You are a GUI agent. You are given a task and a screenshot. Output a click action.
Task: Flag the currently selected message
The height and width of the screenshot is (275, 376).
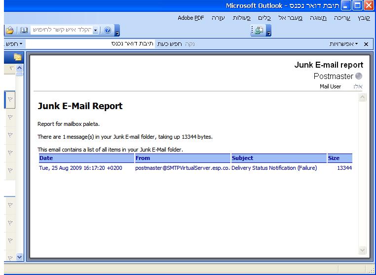(10, 99)
